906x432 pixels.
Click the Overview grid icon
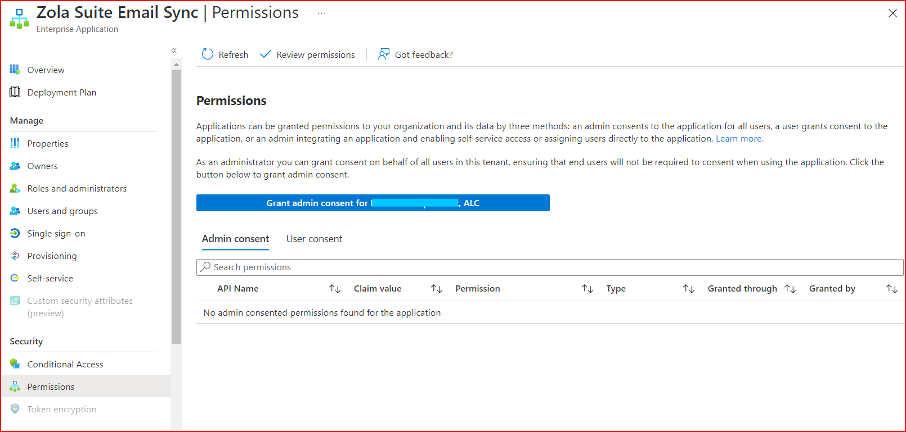pyautogui.click(x=15, y=70)
